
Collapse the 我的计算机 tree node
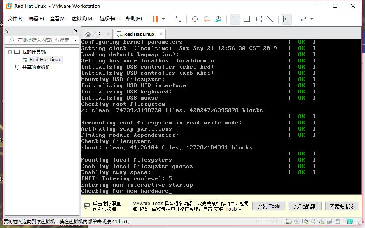10,52
